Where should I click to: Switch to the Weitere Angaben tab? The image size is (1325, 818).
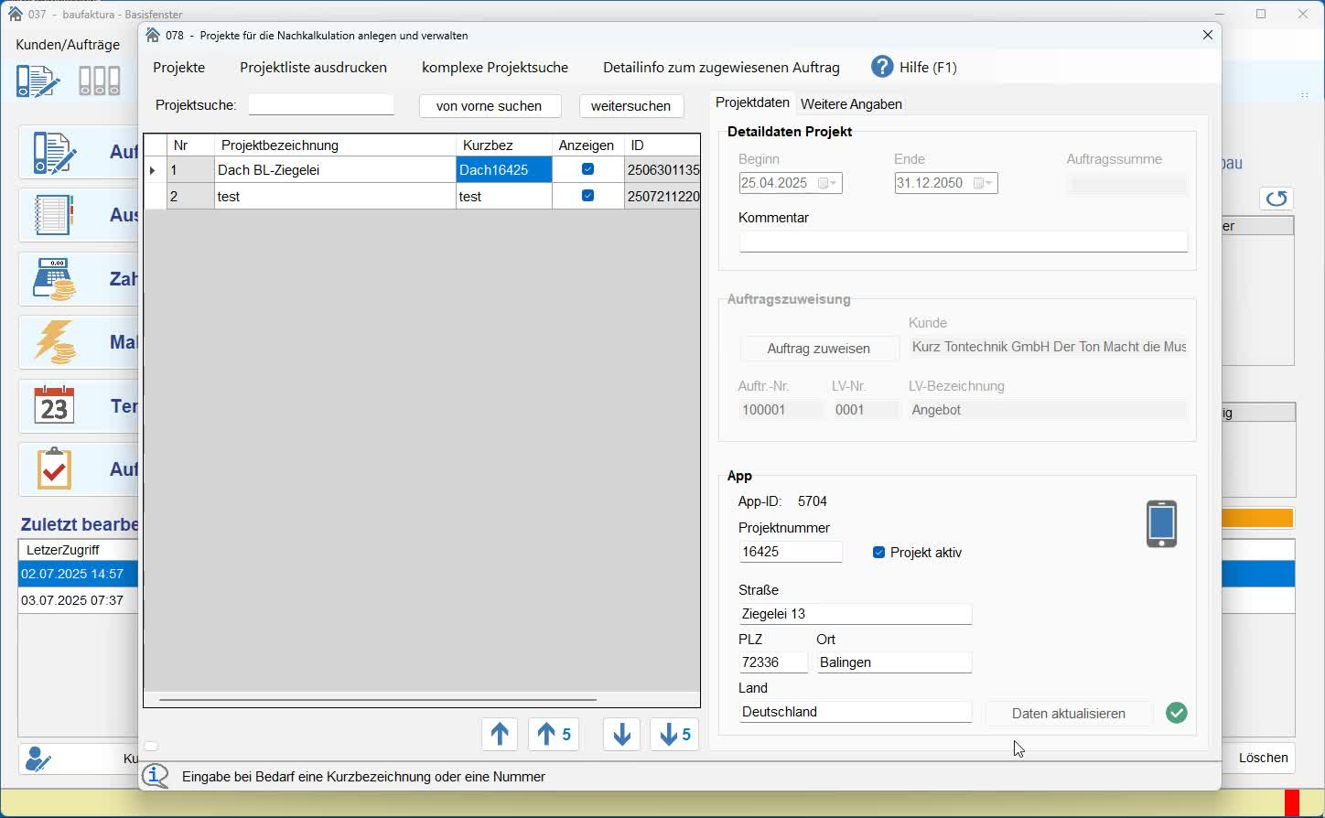tap(851, 104)
